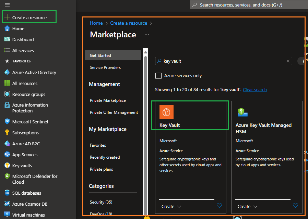This screenshot has width=308, height=219.
Task: Open Recently created under My Marketplace
Action: [105, 157]
